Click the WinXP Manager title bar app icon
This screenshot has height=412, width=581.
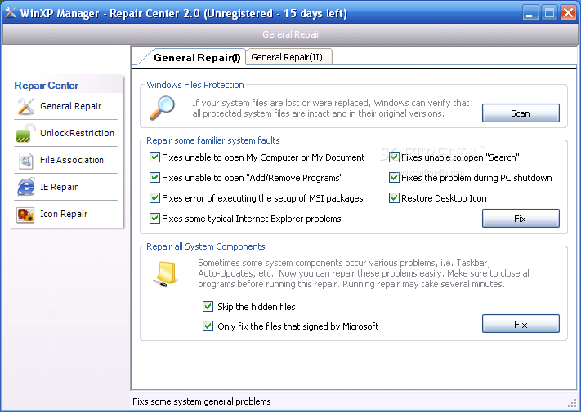10,13
